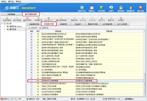Screen dimensions: 147x101
Task: Click 添加权限组 toolbar icon
Action: [7, 18]
